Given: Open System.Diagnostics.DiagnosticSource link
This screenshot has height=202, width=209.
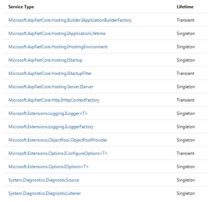Looking at the screenshot, I should [44, 180].
